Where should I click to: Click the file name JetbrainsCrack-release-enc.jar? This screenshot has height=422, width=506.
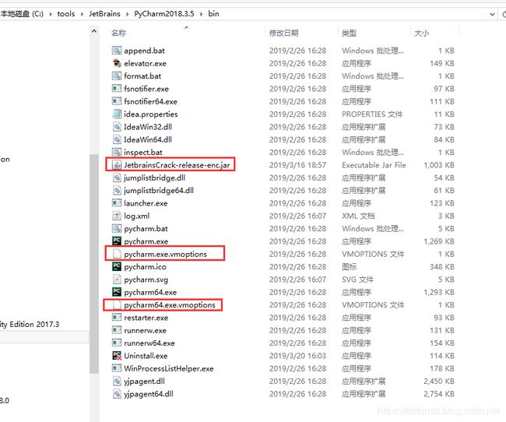[177, 165]
